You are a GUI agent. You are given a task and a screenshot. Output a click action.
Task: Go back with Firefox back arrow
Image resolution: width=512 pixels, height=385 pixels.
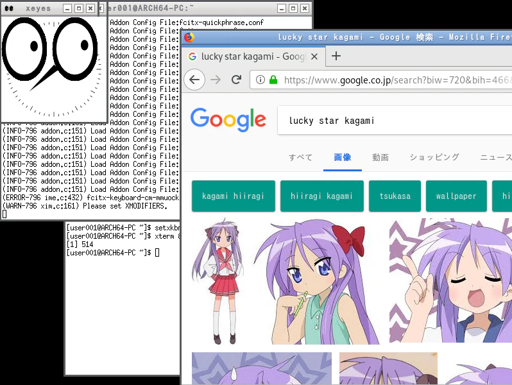pyautogui.click(x=194, y=80)
